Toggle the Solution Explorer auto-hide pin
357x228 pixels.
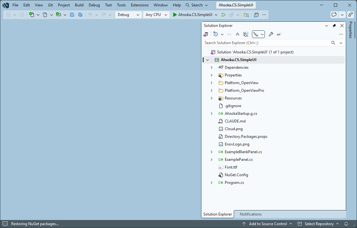(334, 26)
